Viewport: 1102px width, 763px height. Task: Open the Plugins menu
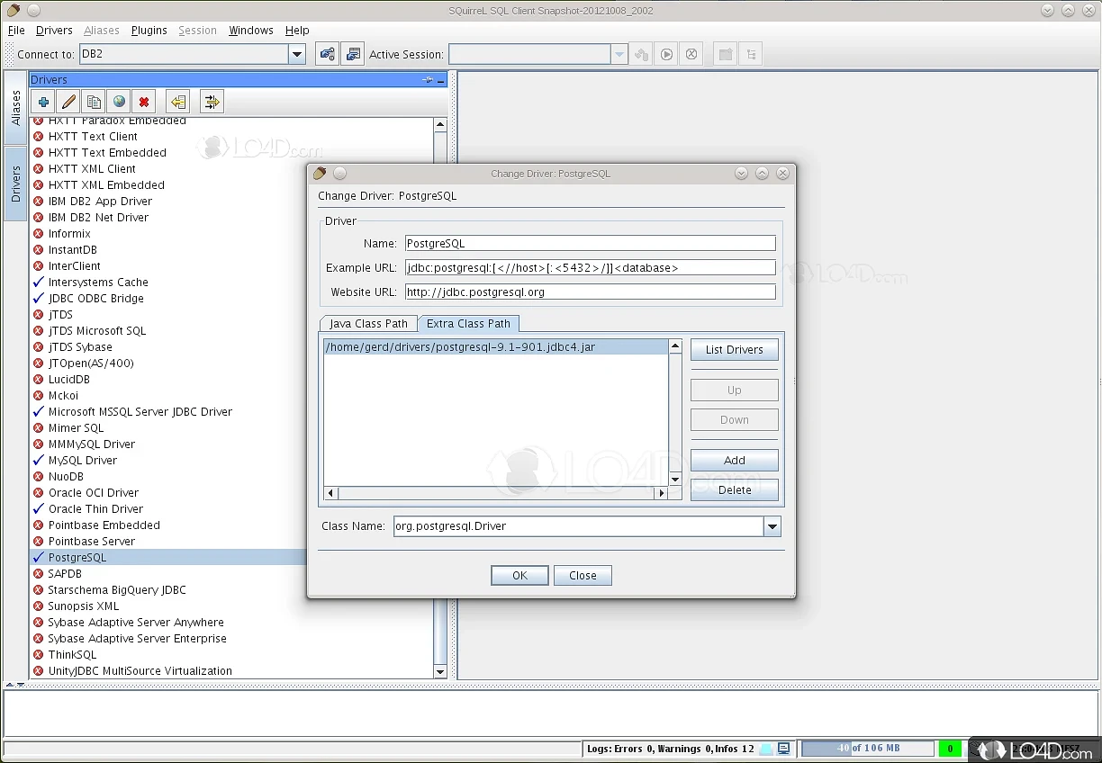149,30
